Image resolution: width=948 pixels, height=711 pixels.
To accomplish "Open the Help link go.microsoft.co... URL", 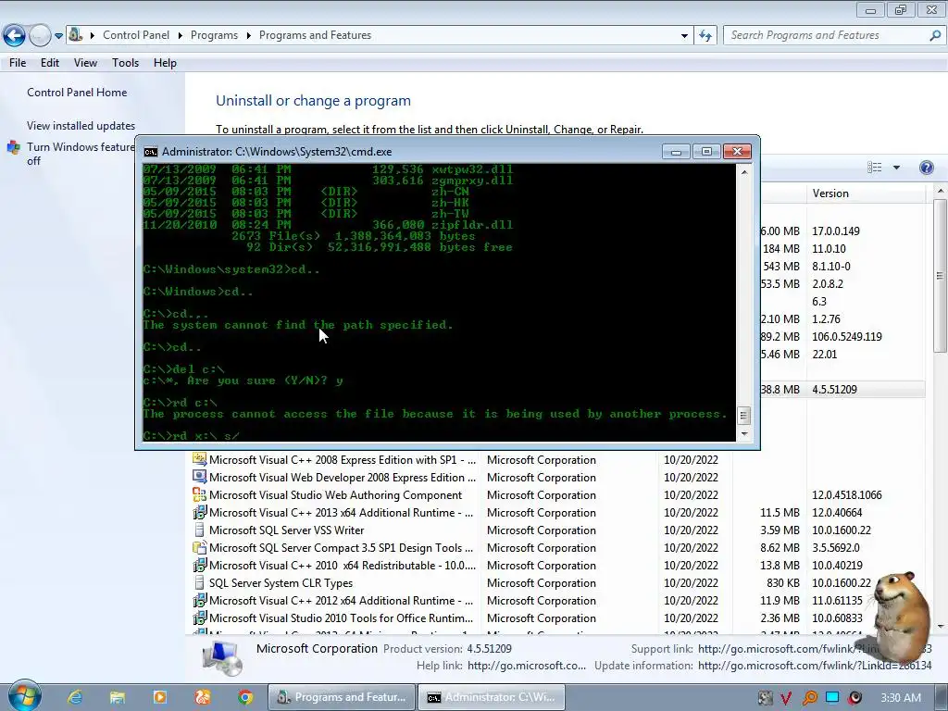I will coord(527,666).
